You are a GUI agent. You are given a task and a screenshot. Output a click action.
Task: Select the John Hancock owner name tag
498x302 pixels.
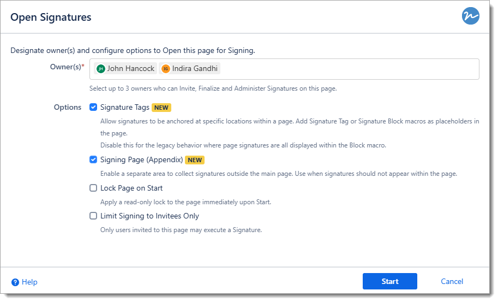[x=130, y=69]
